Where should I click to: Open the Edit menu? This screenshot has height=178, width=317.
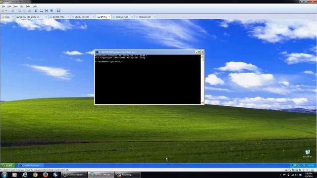point(9,6)
